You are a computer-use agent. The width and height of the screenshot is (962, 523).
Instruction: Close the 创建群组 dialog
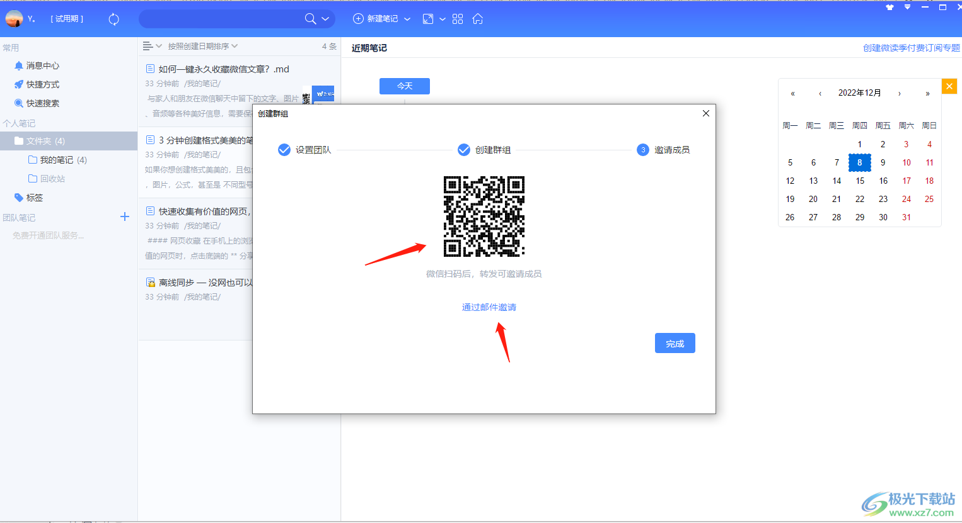coord(706,113)
